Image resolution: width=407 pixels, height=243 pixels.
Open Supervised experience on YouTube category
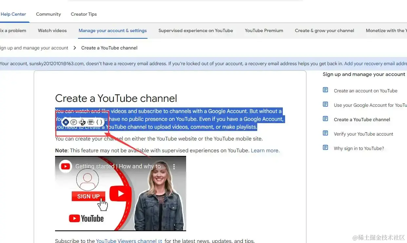click(x=196, y=30)
